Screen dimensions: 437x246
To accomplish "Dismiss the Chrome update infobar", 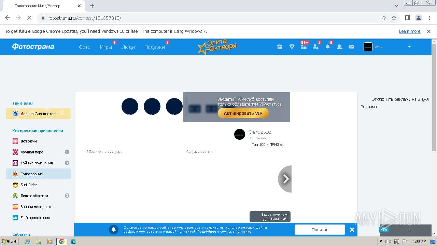I will [x=429, y=31].
